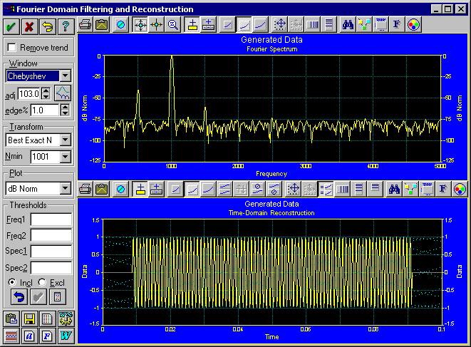This screenshot has width=471, height=347.
Task: Click the screen display icon in Time-Domain toolbar
Action: pyautogui.click(x=427, y=190)
